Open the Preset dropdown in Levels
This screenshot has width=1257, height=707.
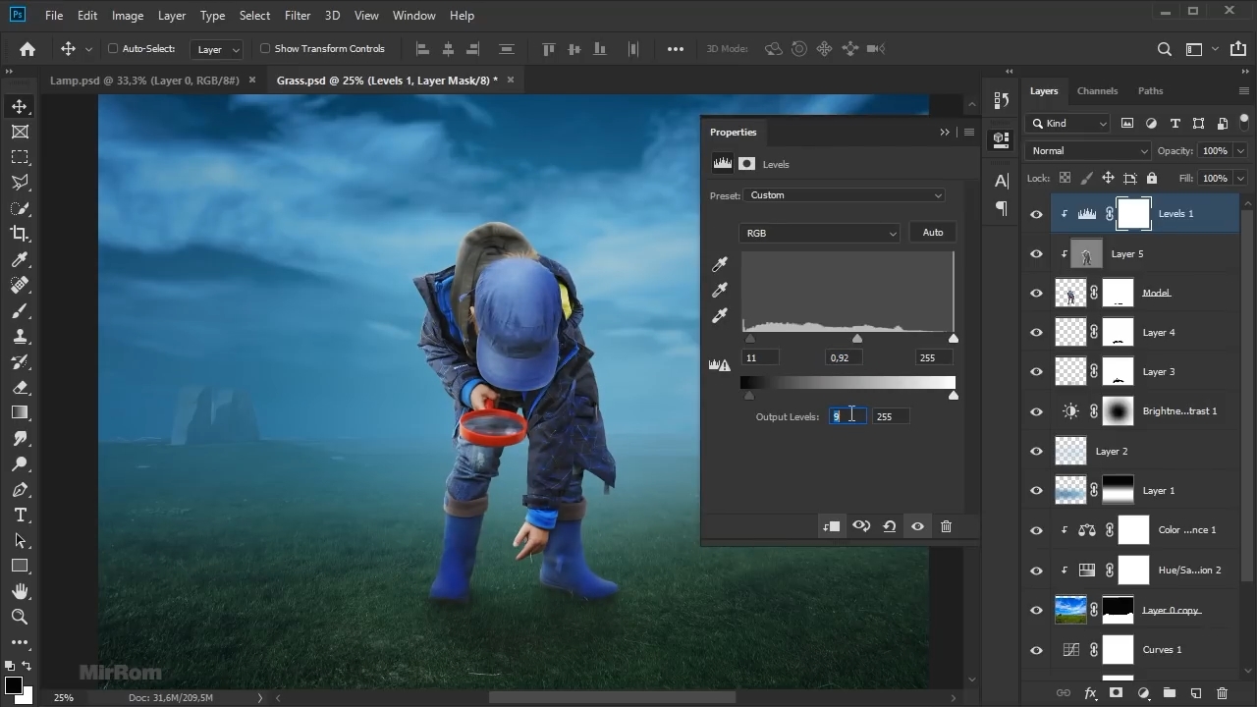pyautogui.click(x=844, y=195)
